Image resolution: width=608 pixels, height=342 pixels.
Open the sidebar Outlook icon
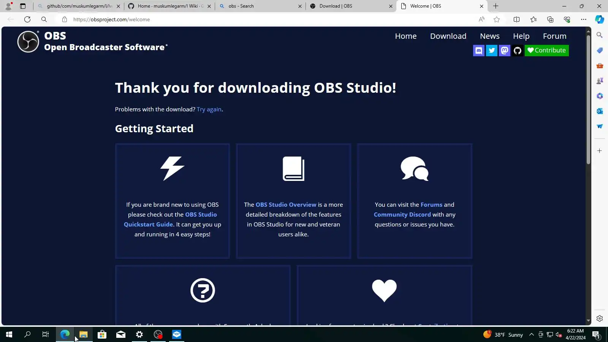point(600,111)
